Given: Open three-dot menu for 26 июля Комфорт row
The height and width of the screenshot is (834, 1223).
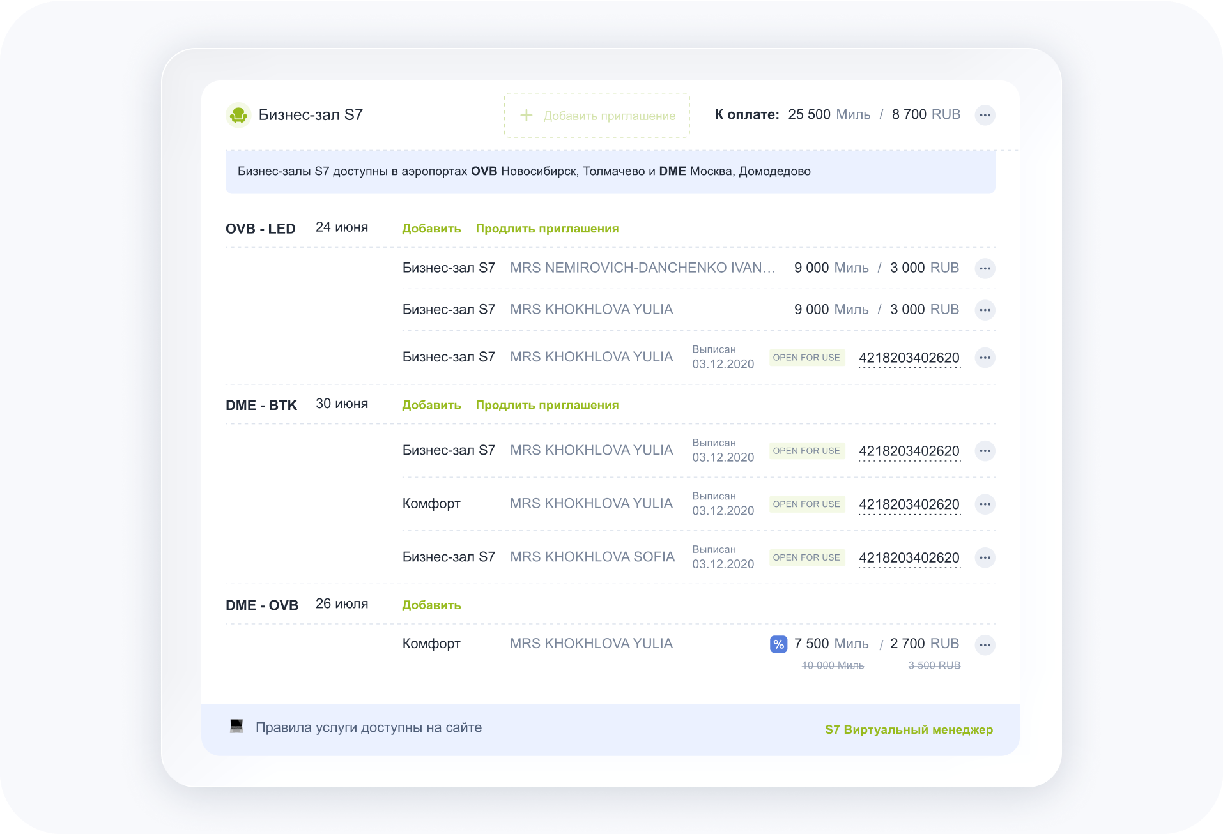Looking at the screenshot, I should pos(985,644).
